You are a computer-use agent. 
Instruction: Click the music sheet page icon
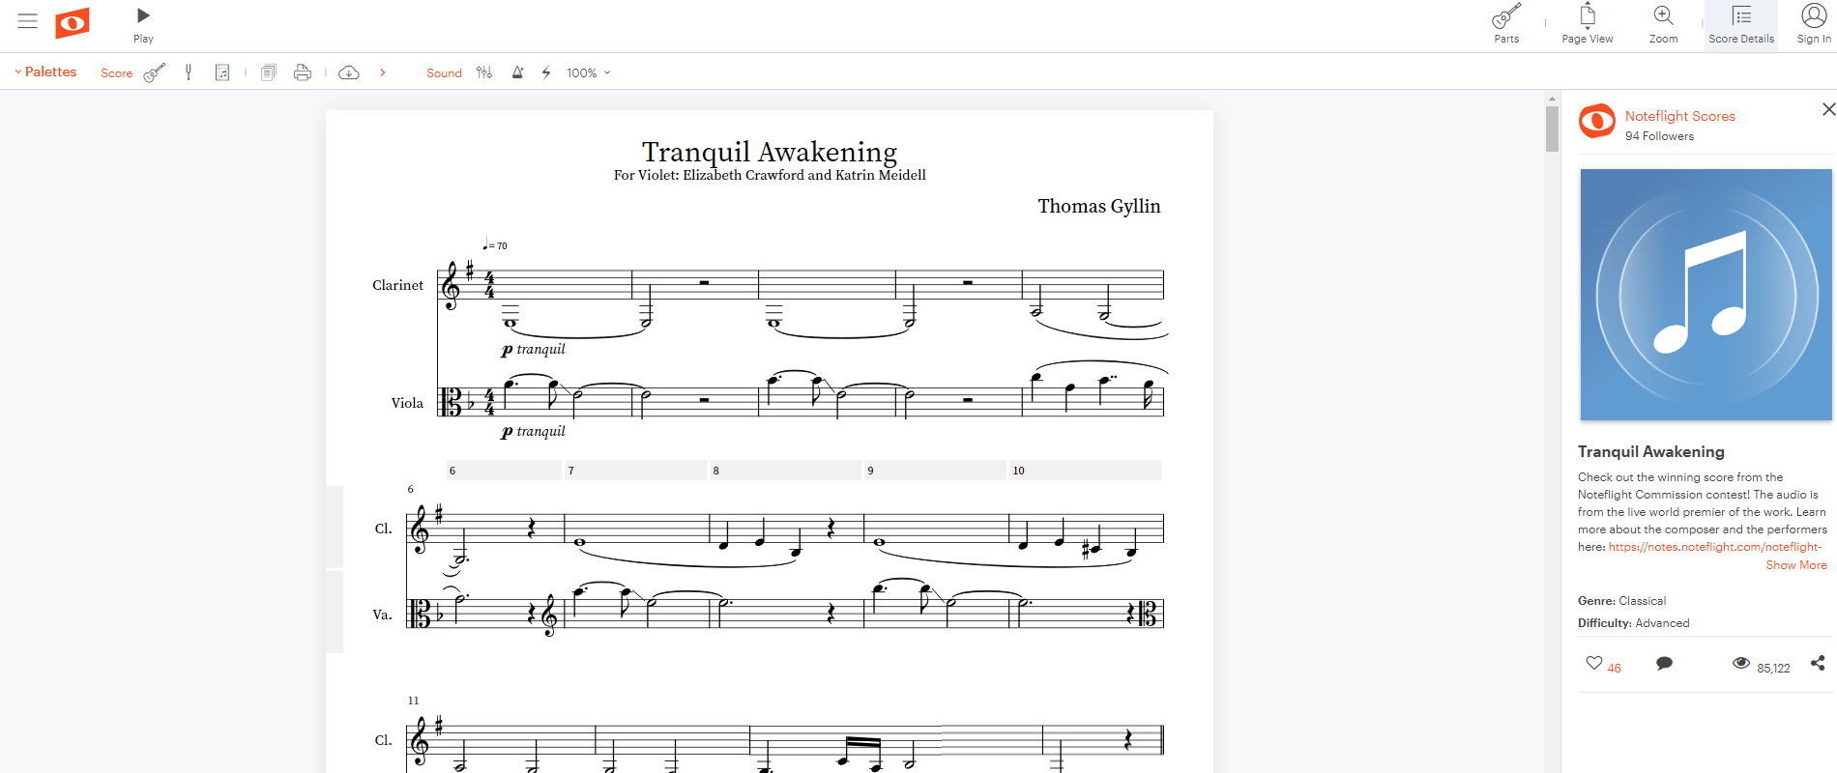pos(222,72)
